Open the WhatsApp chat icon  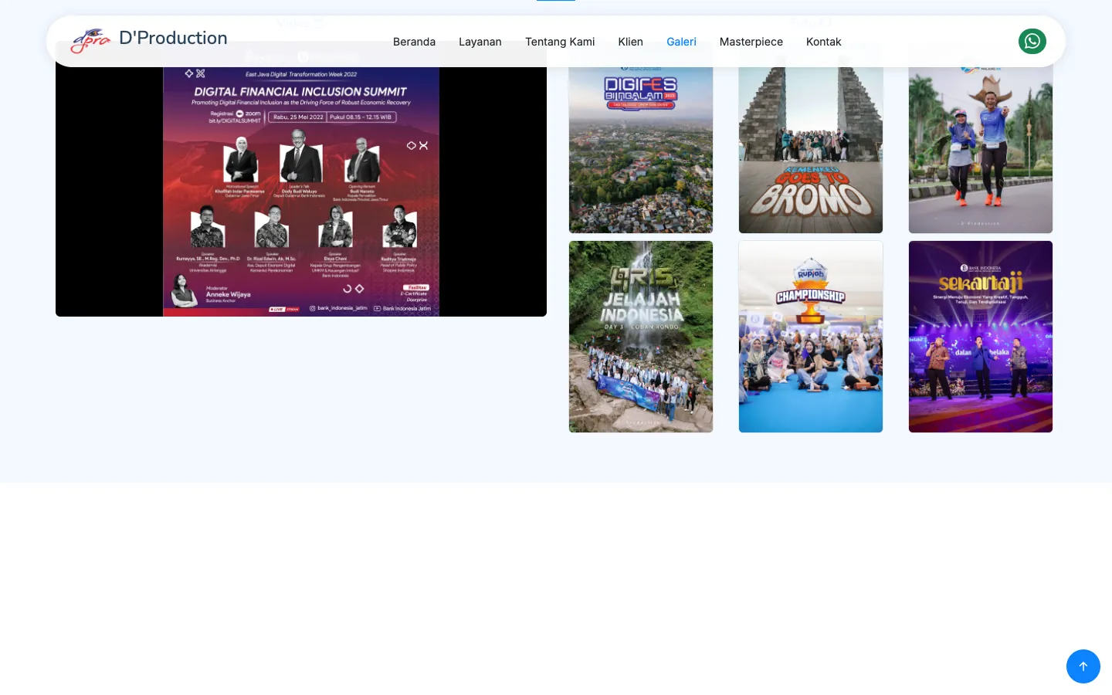(1032, 41)
